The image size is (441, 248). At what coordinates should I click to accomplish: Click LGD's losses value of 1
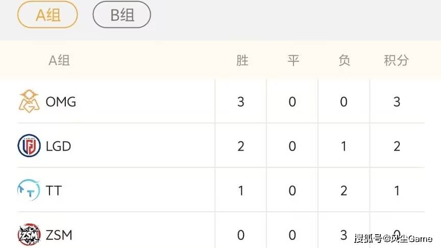pos(344,146)
